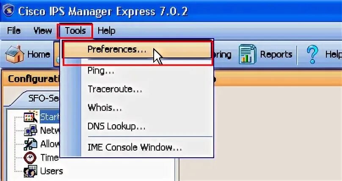Close the open Tools menu

point(75,31)
